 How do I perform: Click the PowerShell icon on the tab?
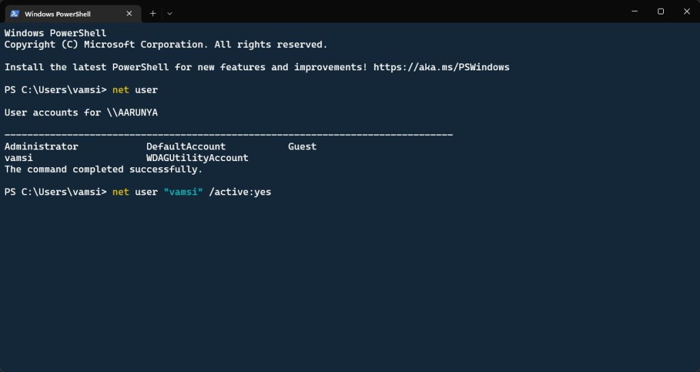14,13
